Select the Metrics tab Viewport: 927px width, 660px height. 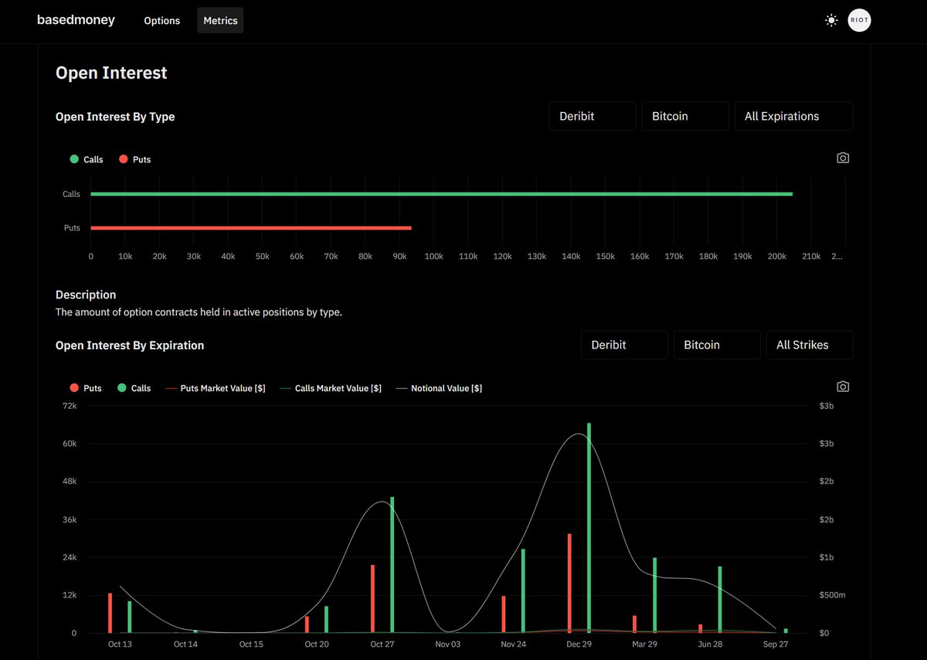(x=219, y=21)
